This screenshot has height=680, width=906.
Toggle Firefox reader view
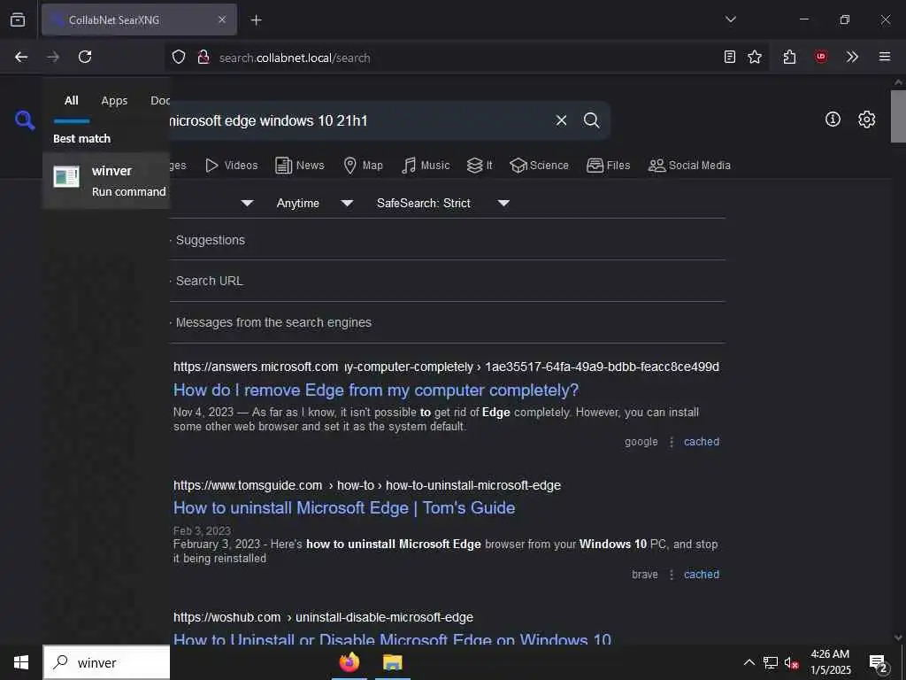pyautogui.click(x=730, y=57)
